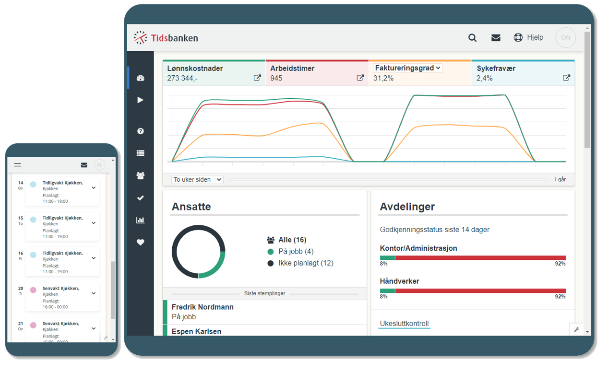Open the mail envelope icon in tablet header
608x372 pixels.
pyautogui.click(x=496, y=38)
